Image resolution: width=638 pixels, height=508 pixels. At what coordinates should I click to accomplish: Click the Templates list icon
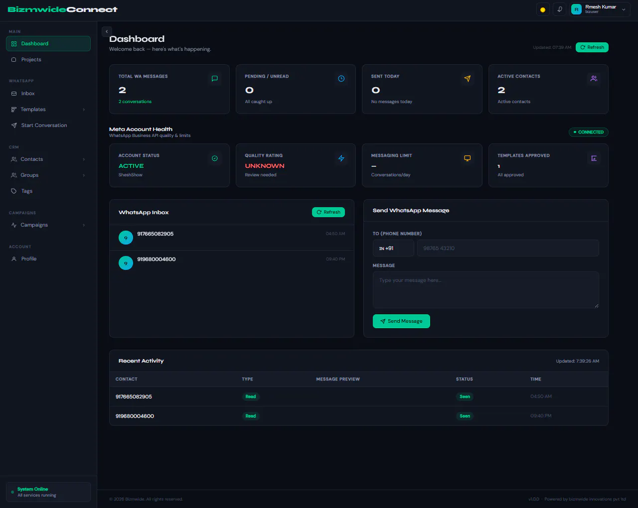point(14,110)
